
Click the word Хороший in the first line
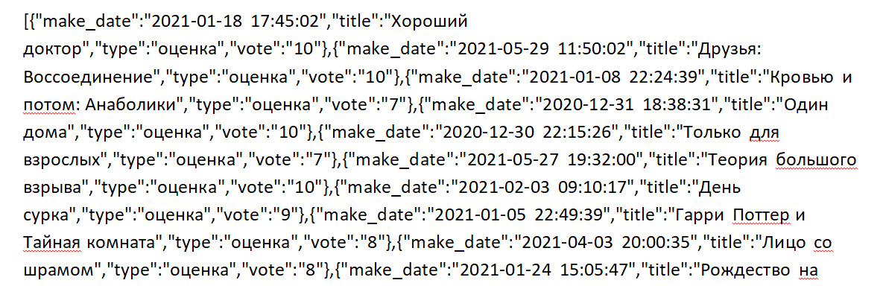click(x=429, y=22)
